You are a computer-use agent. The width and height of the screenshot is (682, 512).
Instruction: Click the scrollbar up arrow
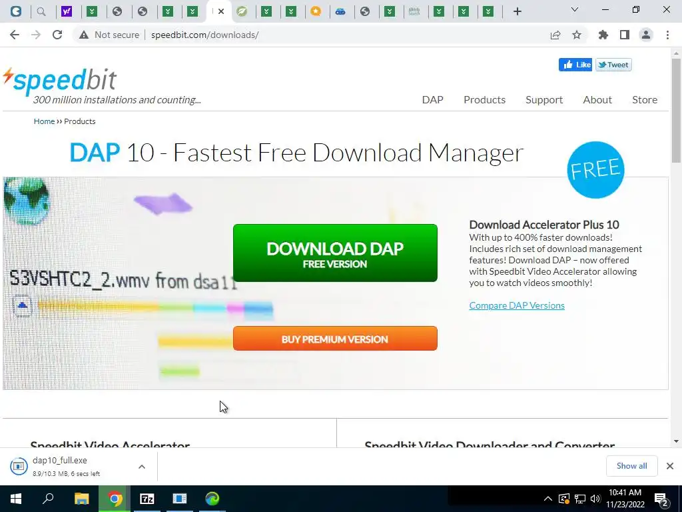pos(676,53)
